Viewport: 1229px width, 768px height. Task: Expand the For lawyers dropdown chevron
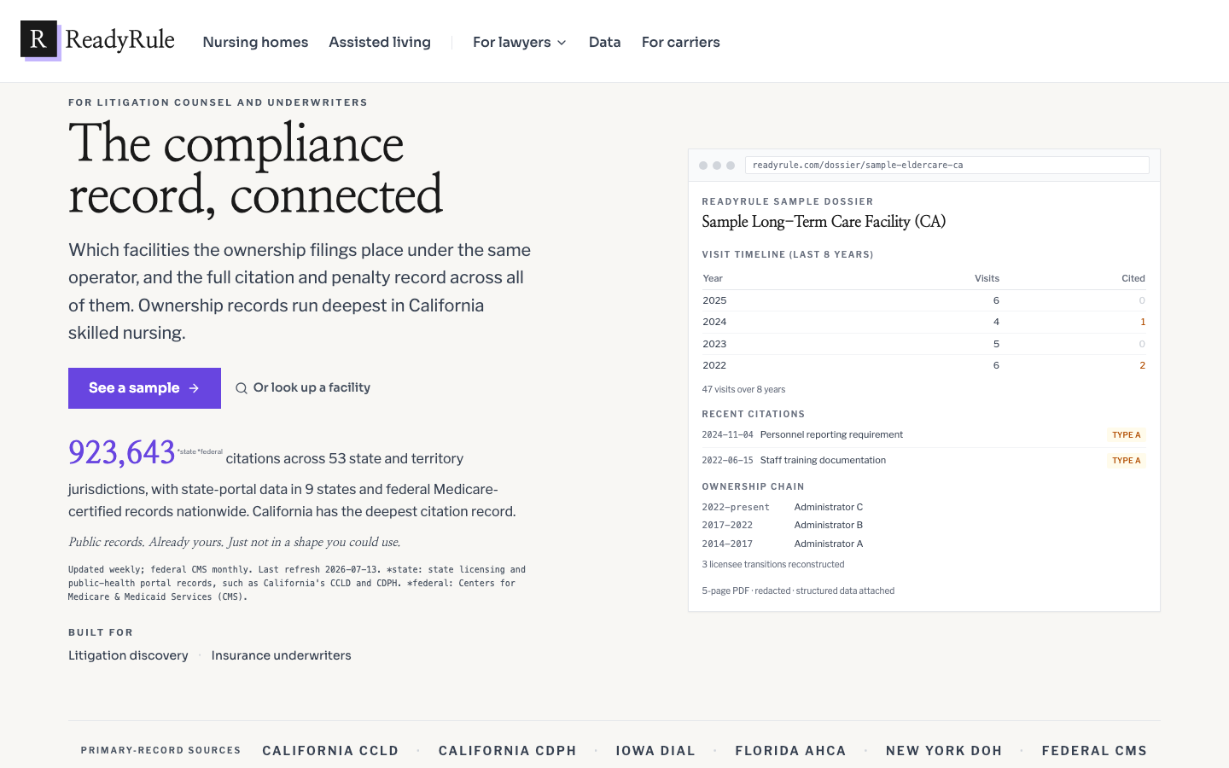click(x=562, y=43)
